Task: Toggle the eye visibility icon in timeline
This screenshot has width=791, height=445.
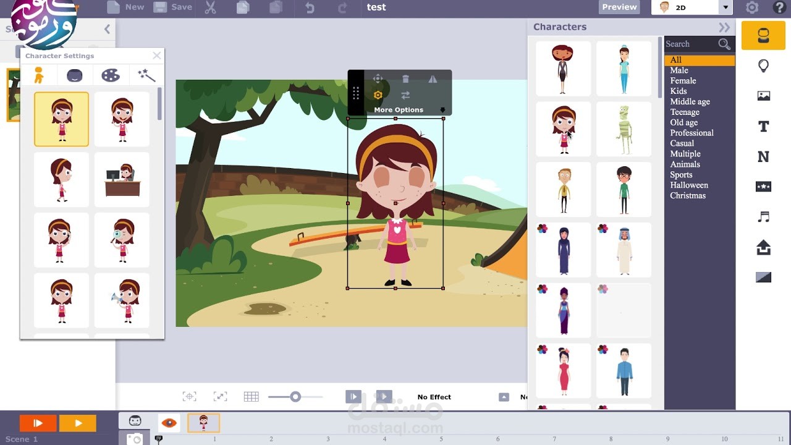Action: [x=169, y=423]
